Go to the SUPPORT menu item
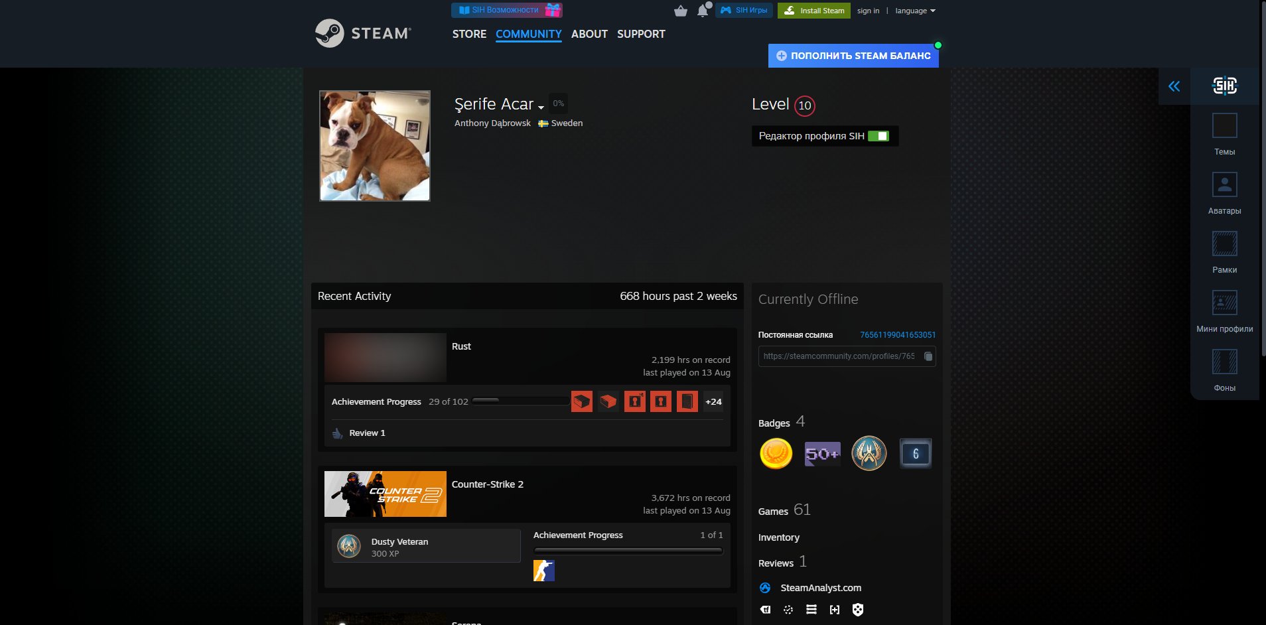This screenshot has height=625, width=1266. pos(641,34)
